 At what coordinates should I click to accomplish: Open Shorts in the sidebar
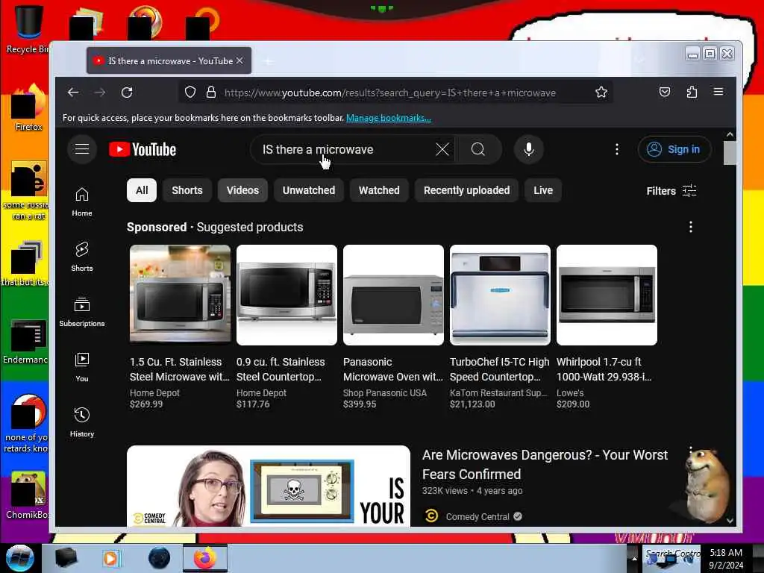point(82,257)
